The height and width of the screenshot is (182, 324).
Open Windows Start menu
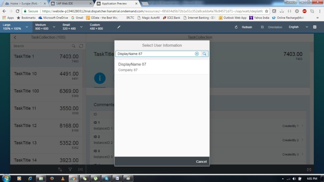point(6,178)
